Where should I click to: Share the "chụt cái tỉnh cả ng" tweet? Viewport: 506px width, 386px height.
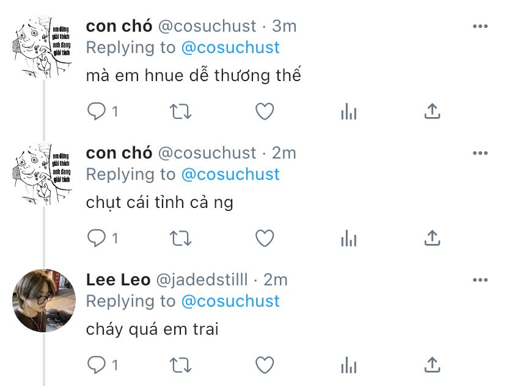click(432, 238)
